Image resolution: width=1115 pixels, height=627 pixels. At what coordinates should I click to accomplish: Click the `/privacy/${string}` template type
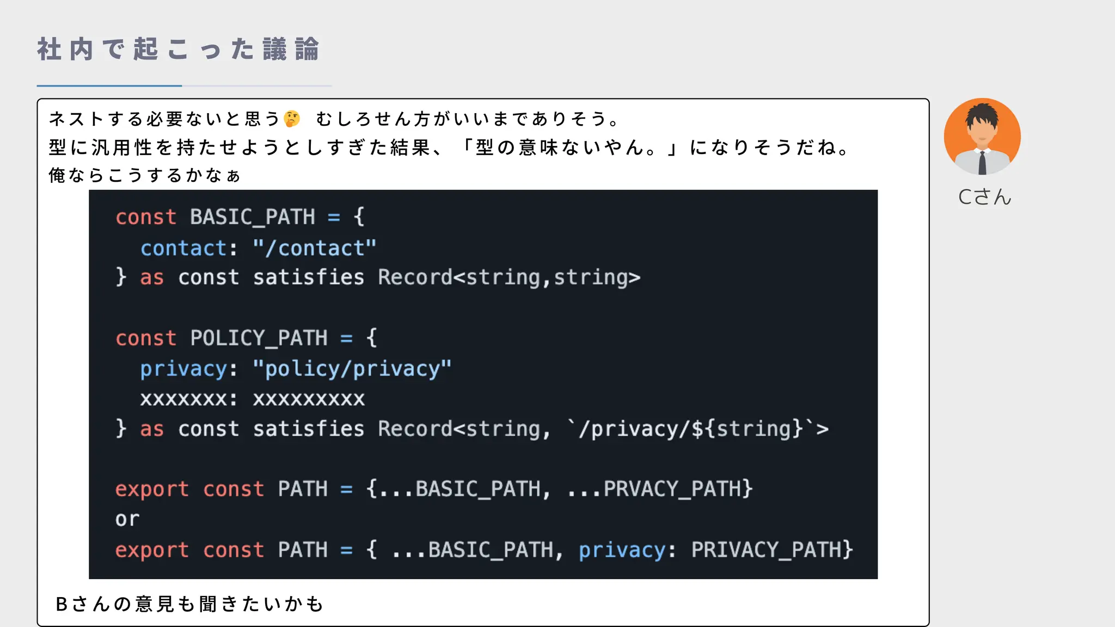click(x=691, y=429)
